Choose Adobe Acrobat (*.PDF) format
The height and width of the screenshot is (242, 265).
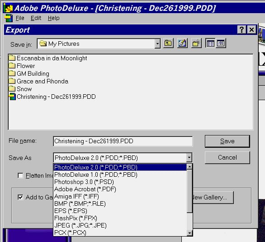coord(120,189)
